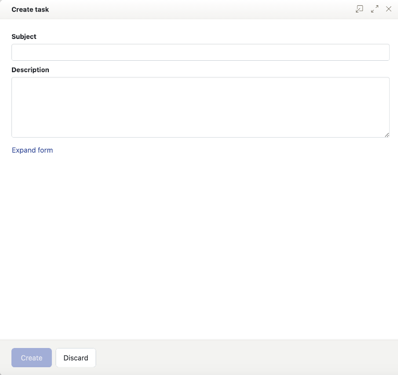Click the box-with-arrow icon in the header
This screenshot has width=398, height=375.
(359, 9)
